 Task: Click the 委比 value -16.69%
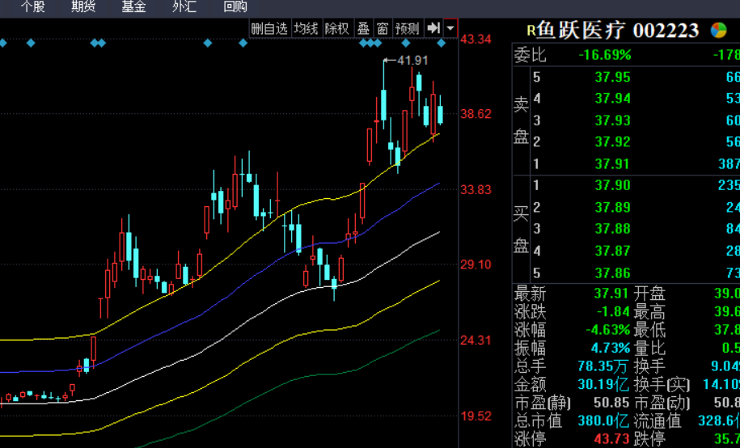[605, 55]
